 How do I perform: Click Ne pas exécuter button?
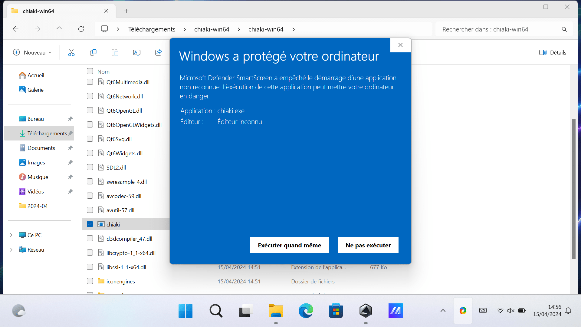click(368, 245)
